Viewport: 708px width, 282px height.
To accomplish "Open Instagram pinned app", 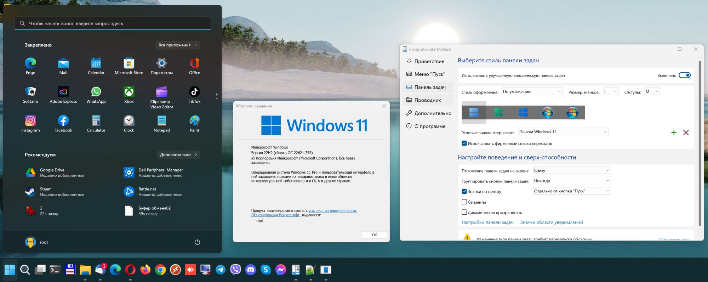I will [x=30, y=124].
